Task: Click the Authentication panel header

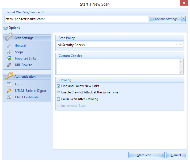Action: 27,77
